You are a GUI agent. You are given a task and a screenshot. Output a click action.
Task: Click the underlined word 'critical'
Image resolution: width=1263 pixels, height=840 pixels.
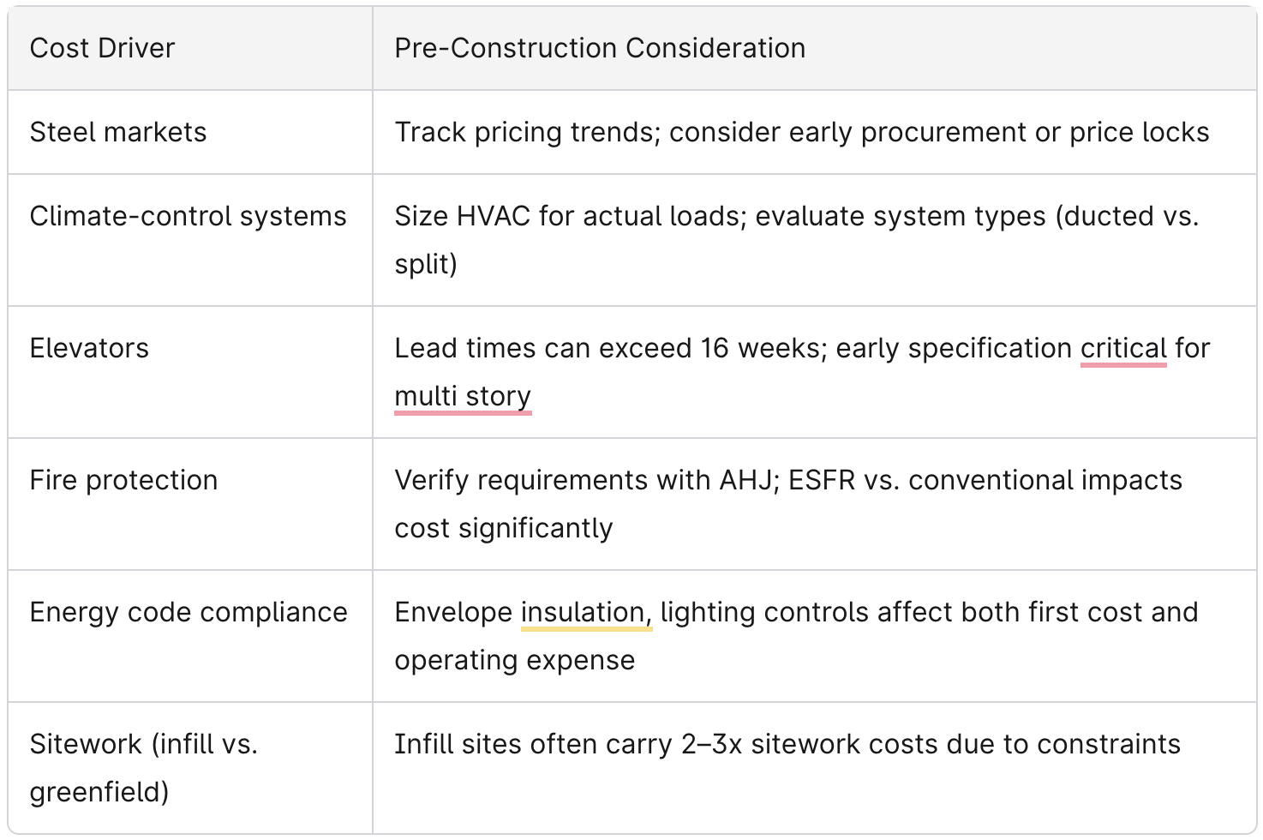click(1122, 349)
